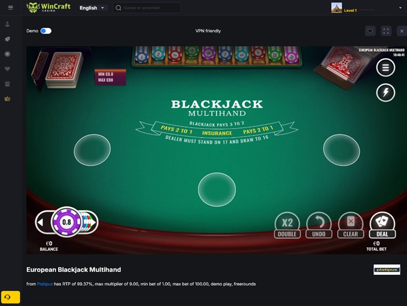Image resolution: width=407 pixels, height=306 pixels.
Task: Open live support chat headset icon
Action: (x=10, y=297)
